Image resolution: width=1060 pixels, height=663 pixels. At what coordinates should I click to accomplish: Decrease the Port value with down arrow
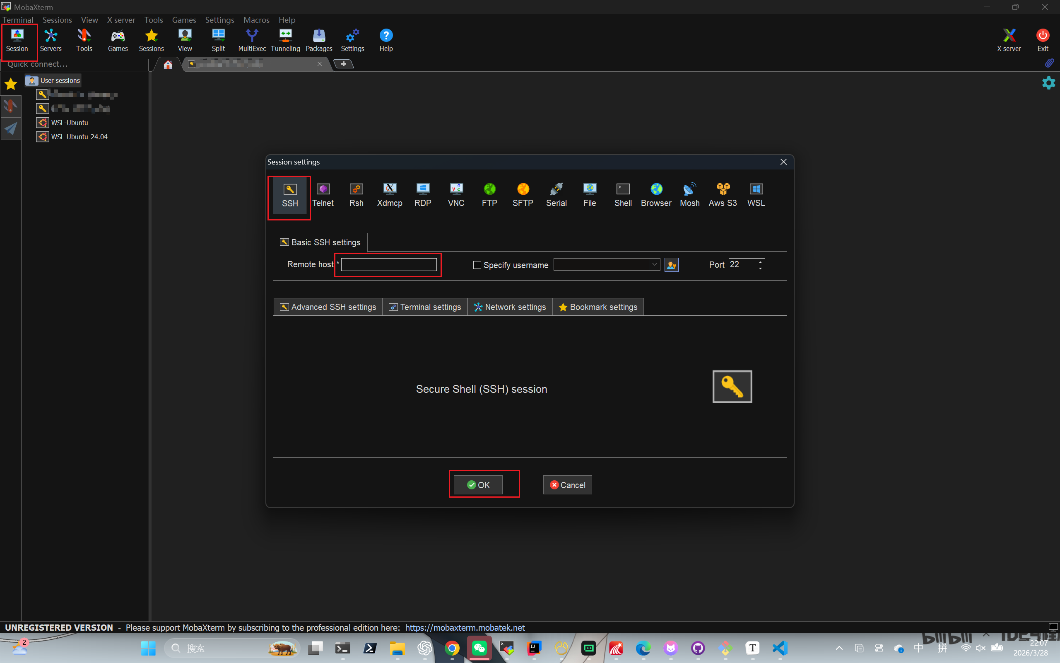click(760, 268)
